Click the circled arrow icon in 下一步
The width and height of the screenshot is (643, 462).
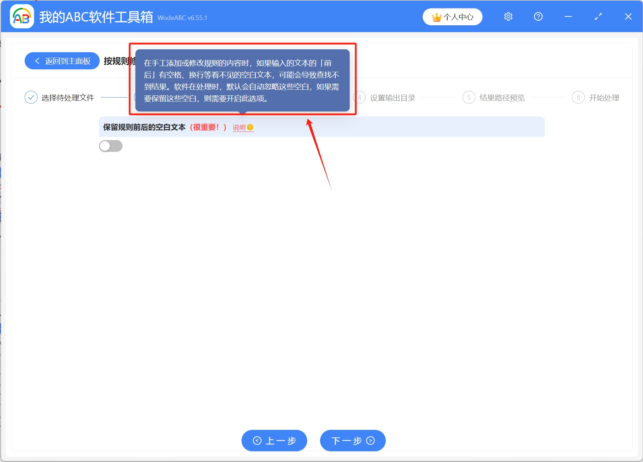coord(370,441)
